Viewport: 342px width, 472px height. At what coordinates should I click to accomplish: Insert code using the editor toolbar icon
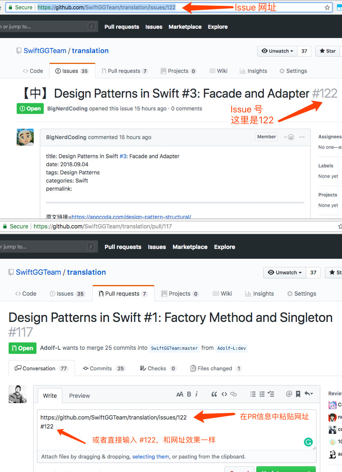224,394
